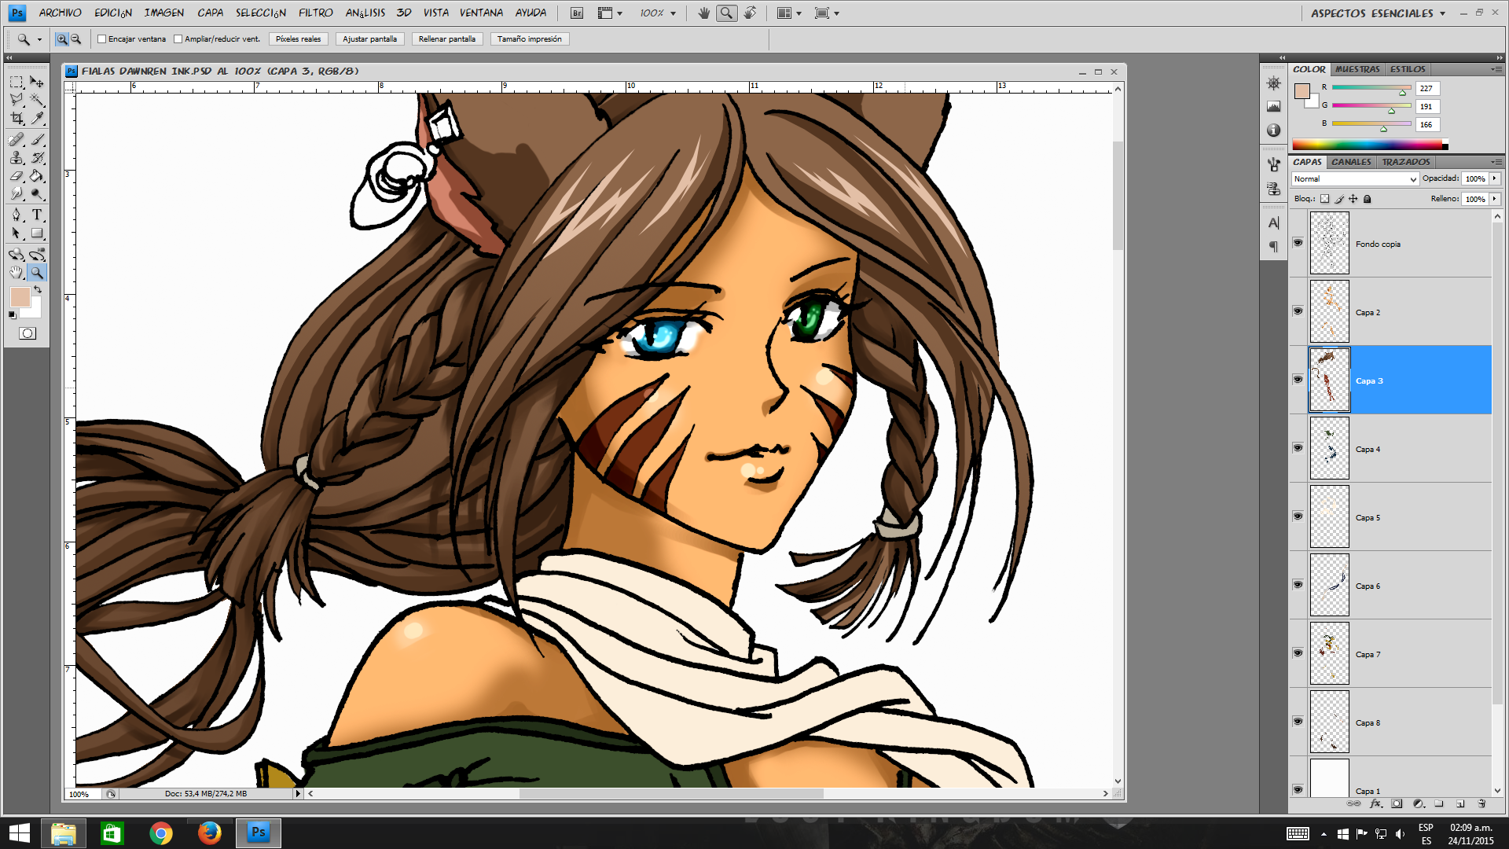This screenshot has height=849, width=1509.
Task: Click the R red channel slider
Action: [1371, 88]
